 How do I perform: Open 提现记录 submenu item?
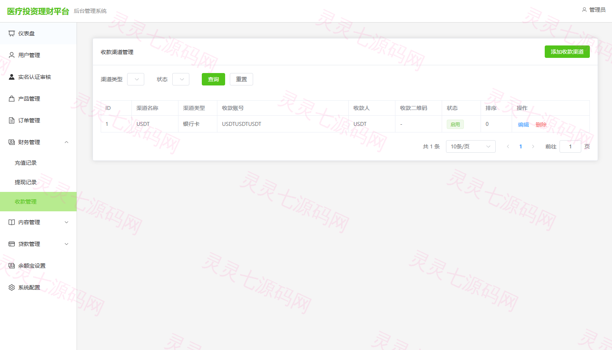point(38,182)
